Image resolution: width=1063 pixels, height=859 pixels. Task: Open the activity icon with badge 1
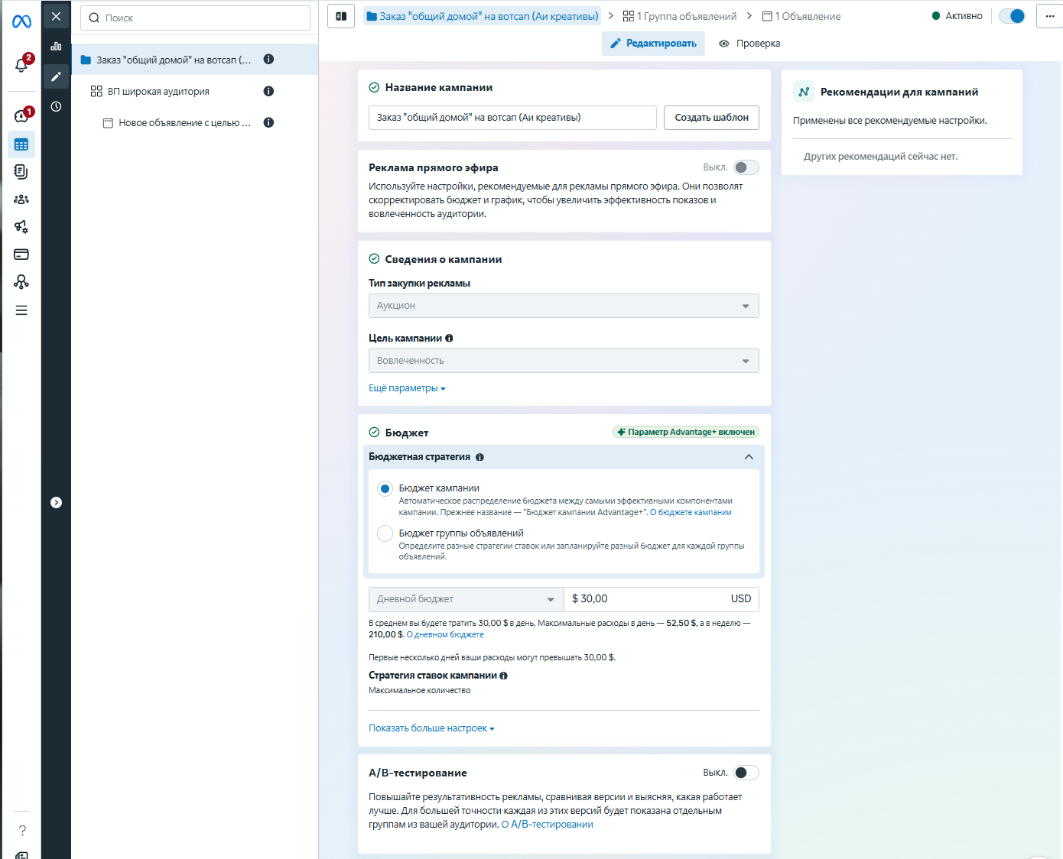[21, 115]
